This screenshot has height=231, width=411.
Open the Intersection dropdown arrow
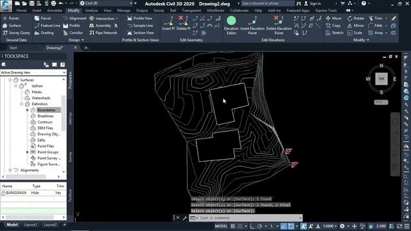point(117,19)
